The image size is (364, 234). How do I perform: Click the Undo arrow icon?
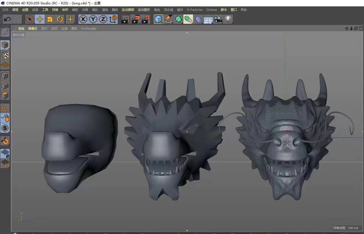click(x=7, y=19)
